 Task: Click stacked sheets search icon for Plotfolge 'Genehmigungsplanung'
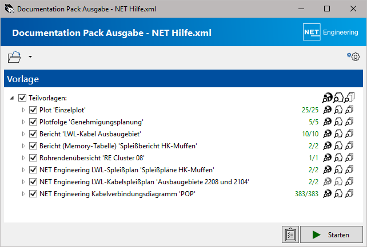349,122
